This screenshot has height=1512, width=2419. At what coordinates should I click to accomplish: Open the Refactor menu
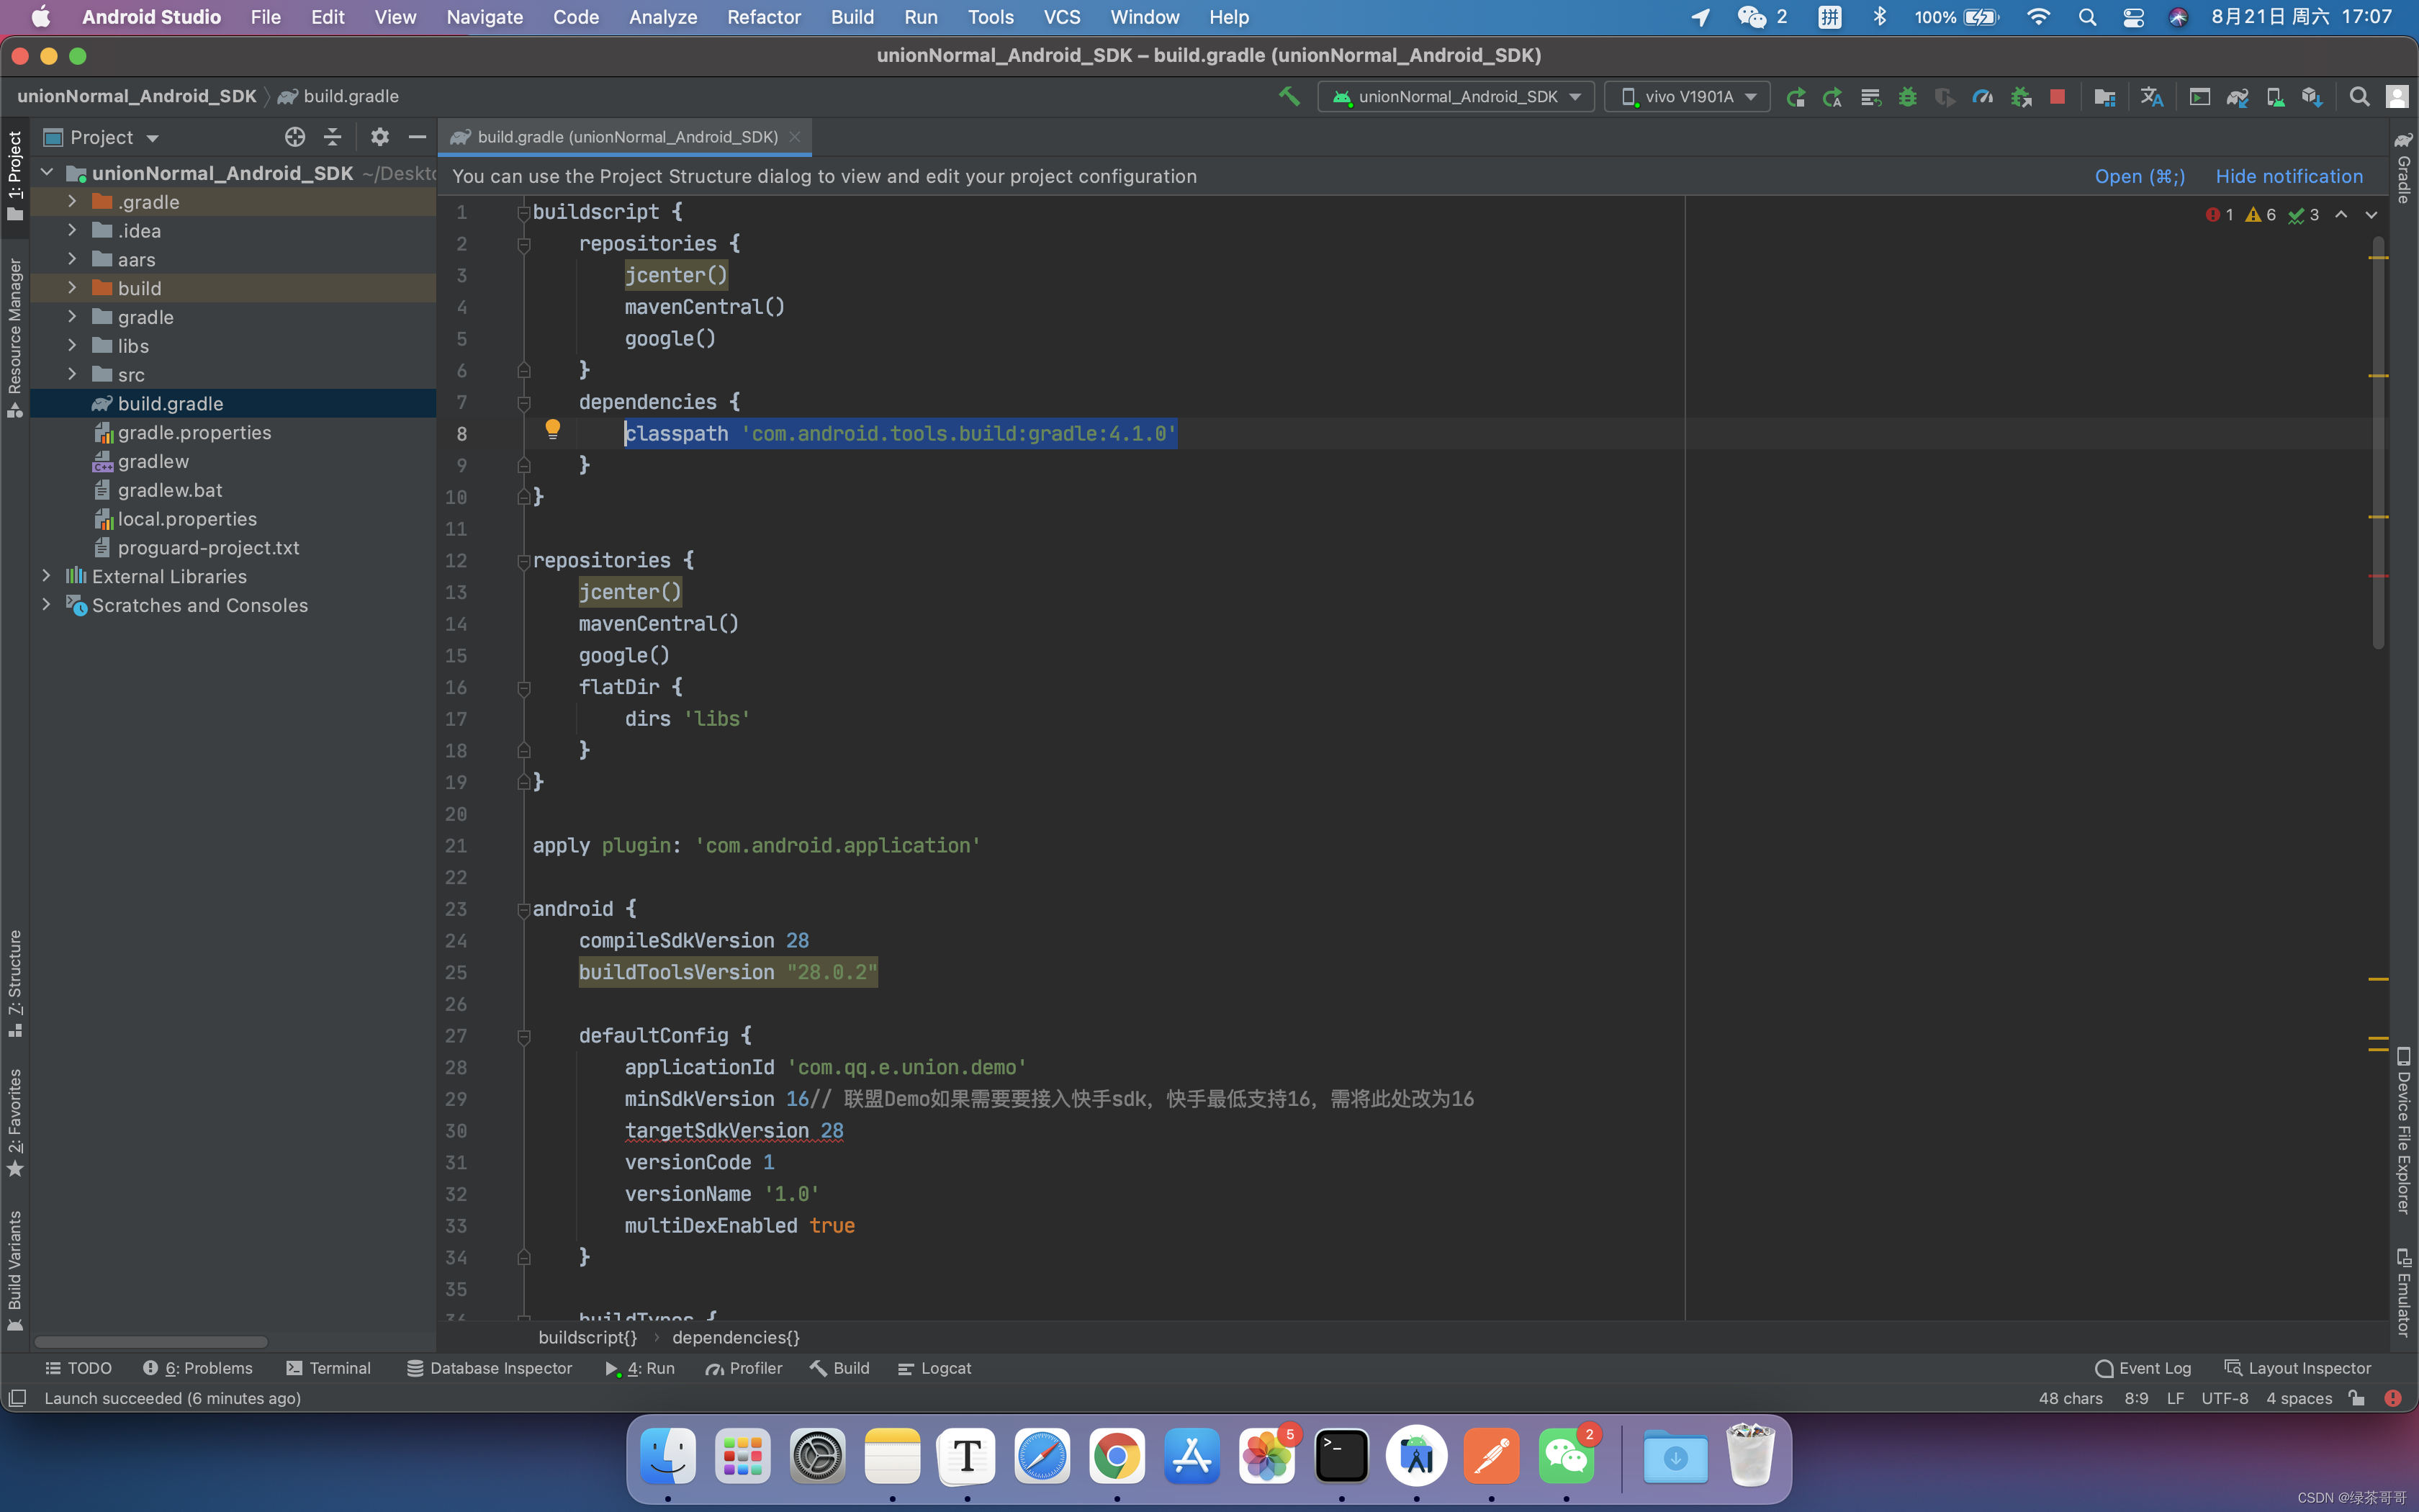[x=762, y=17]
